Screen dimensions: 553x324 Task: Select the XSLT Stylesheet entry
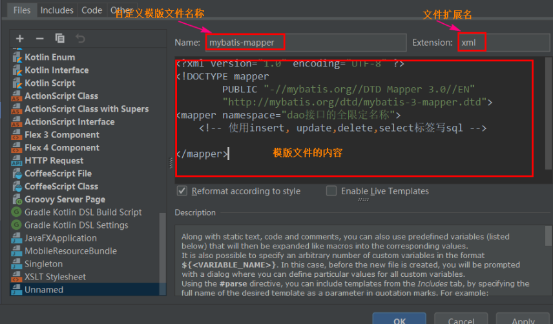click(55, 277)
